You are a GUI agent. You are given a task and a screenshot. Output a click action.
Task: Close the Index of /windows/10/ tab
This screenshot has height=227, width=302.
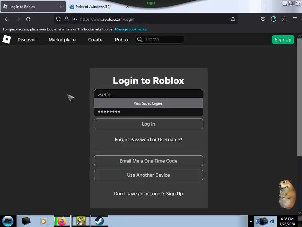pos(127,7)
